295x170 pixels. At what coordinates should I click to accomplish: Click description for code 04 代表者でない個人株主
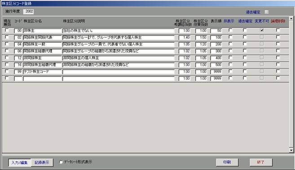pyautogui.click(x=119, y=44)
